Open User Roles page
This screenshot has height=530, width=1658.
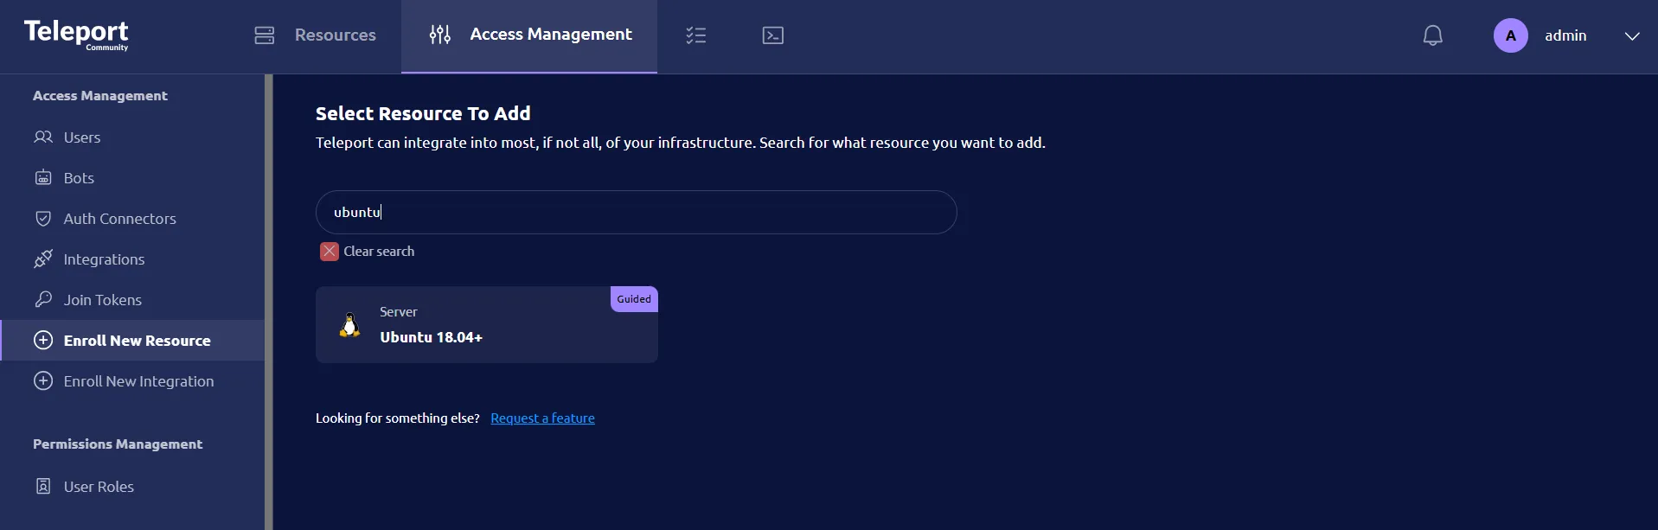[132, 486]
